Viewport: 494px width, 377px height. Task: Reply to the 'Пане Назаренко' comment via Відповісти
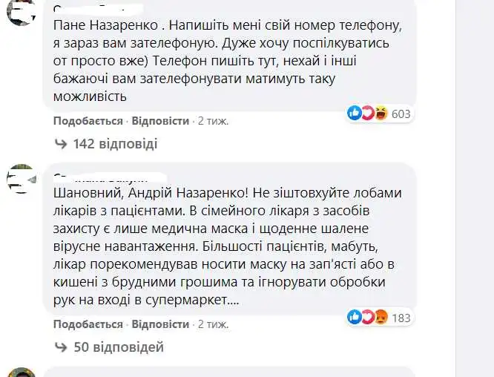159,120
